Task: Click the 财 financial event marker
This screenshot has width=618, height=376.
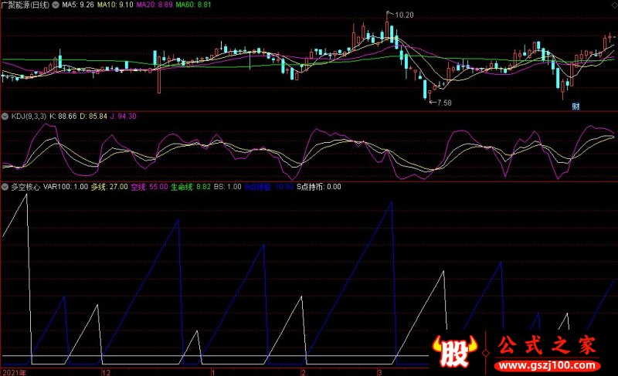Action: [576, 107]
